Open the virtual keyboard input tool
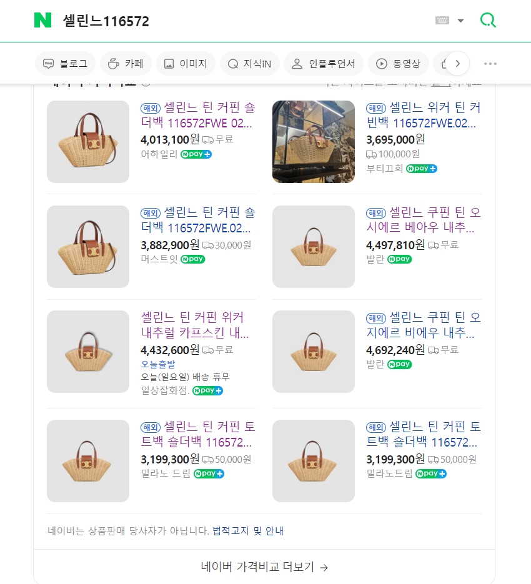531x584 pixels. pos(442,21)
